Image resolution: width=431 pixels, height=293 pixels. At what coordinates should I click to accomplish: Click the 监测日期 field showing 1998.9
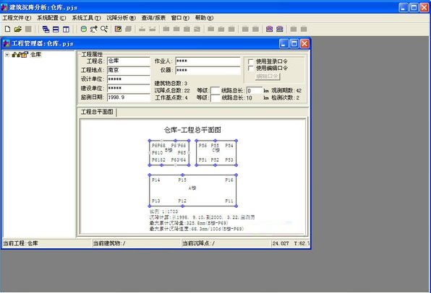[129, 97]
